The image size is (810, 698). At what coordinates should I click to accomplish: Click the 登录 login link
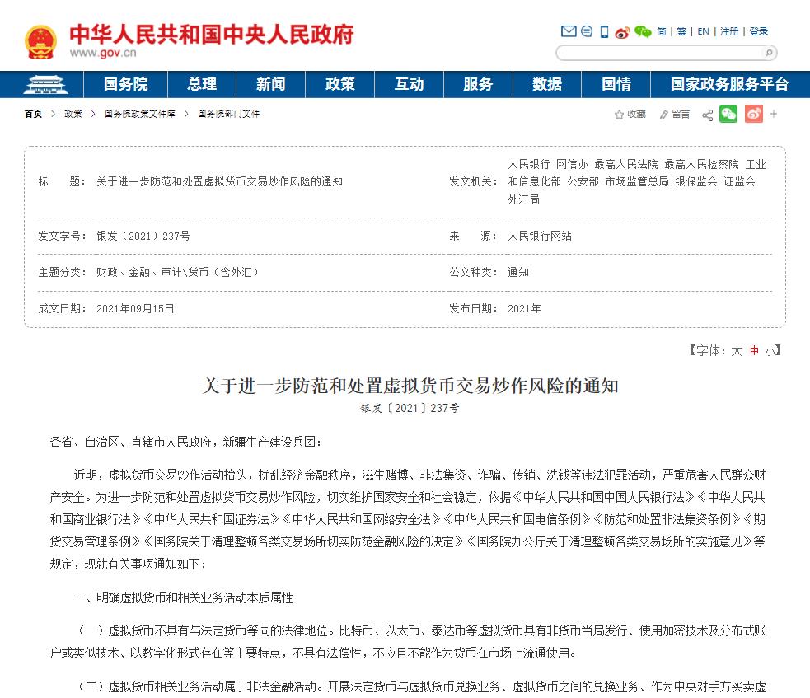(757, 31)
